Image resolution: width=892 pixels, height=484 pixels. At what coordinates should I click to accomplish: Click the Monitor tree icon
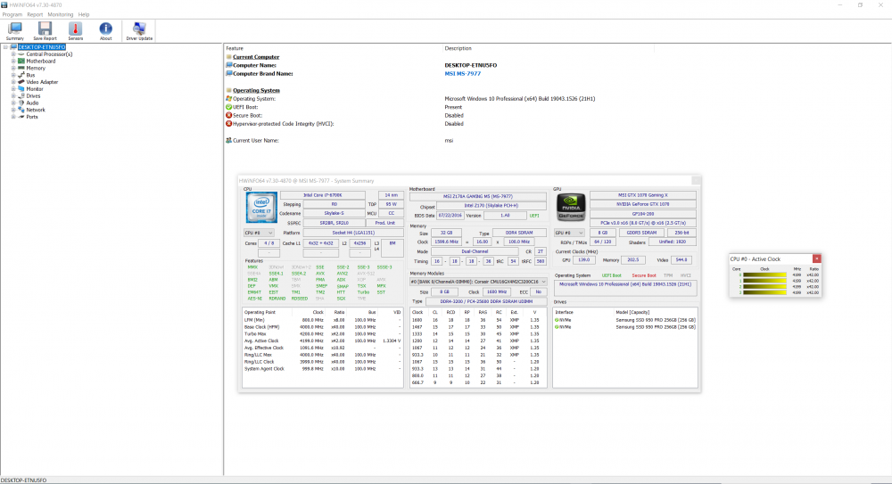tap(21, 89)
